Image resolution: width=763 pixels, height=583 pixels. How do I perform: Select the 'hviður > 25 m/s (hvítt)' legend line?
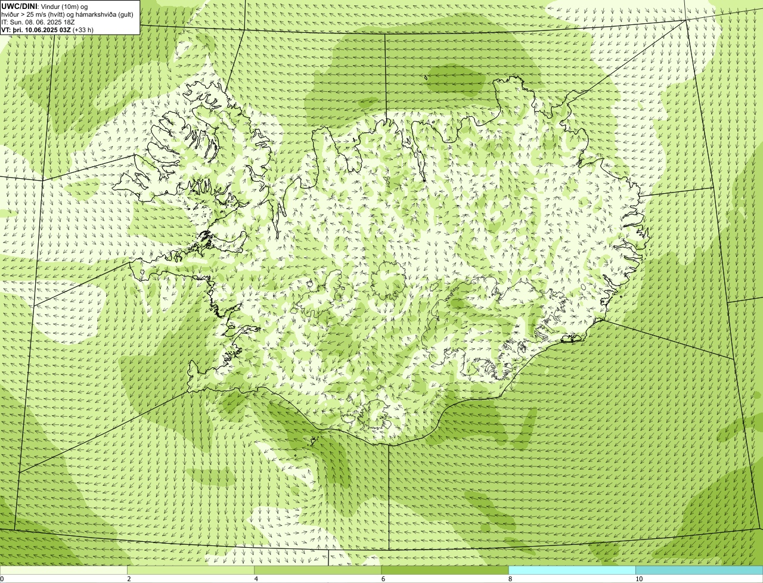tap(69, 14)
